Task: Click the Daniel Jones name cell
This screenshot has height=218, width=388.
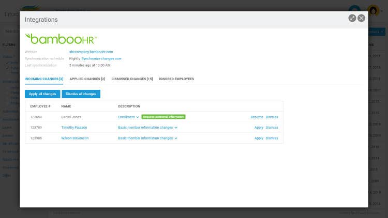Action: click(71, 117)
